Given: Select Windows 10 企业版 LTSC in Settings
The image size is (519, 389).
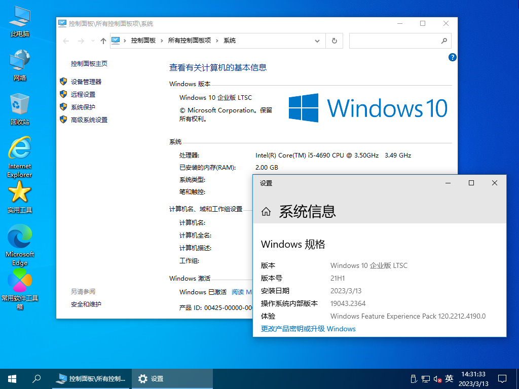Looking at the screenshot, I should point(369,265).
